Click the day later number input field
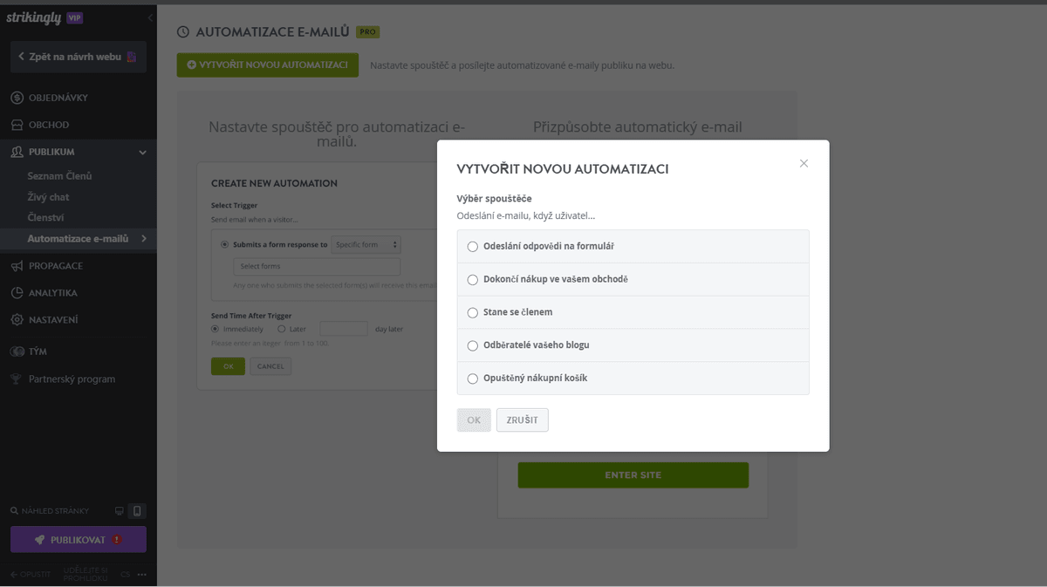The height and width of the screenshot is (587, 1047). click(x=344, y=328)
